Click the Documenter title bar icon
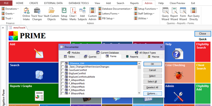The height and width of the screenshot is (106, 212). (62, 47)
